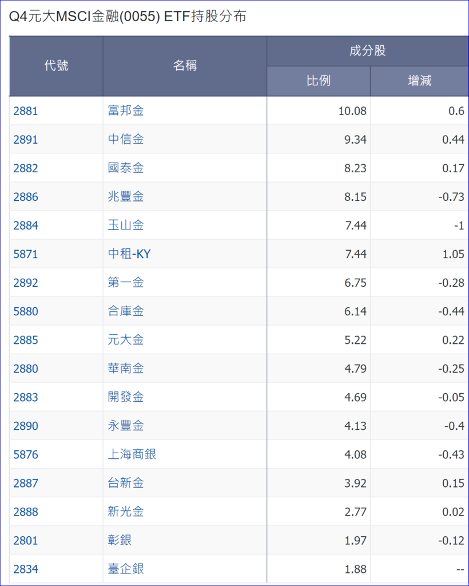The image size is (469, 586).
Task: Open stock code link 2880
Action: pyautogui.click(x=26, y=369)
